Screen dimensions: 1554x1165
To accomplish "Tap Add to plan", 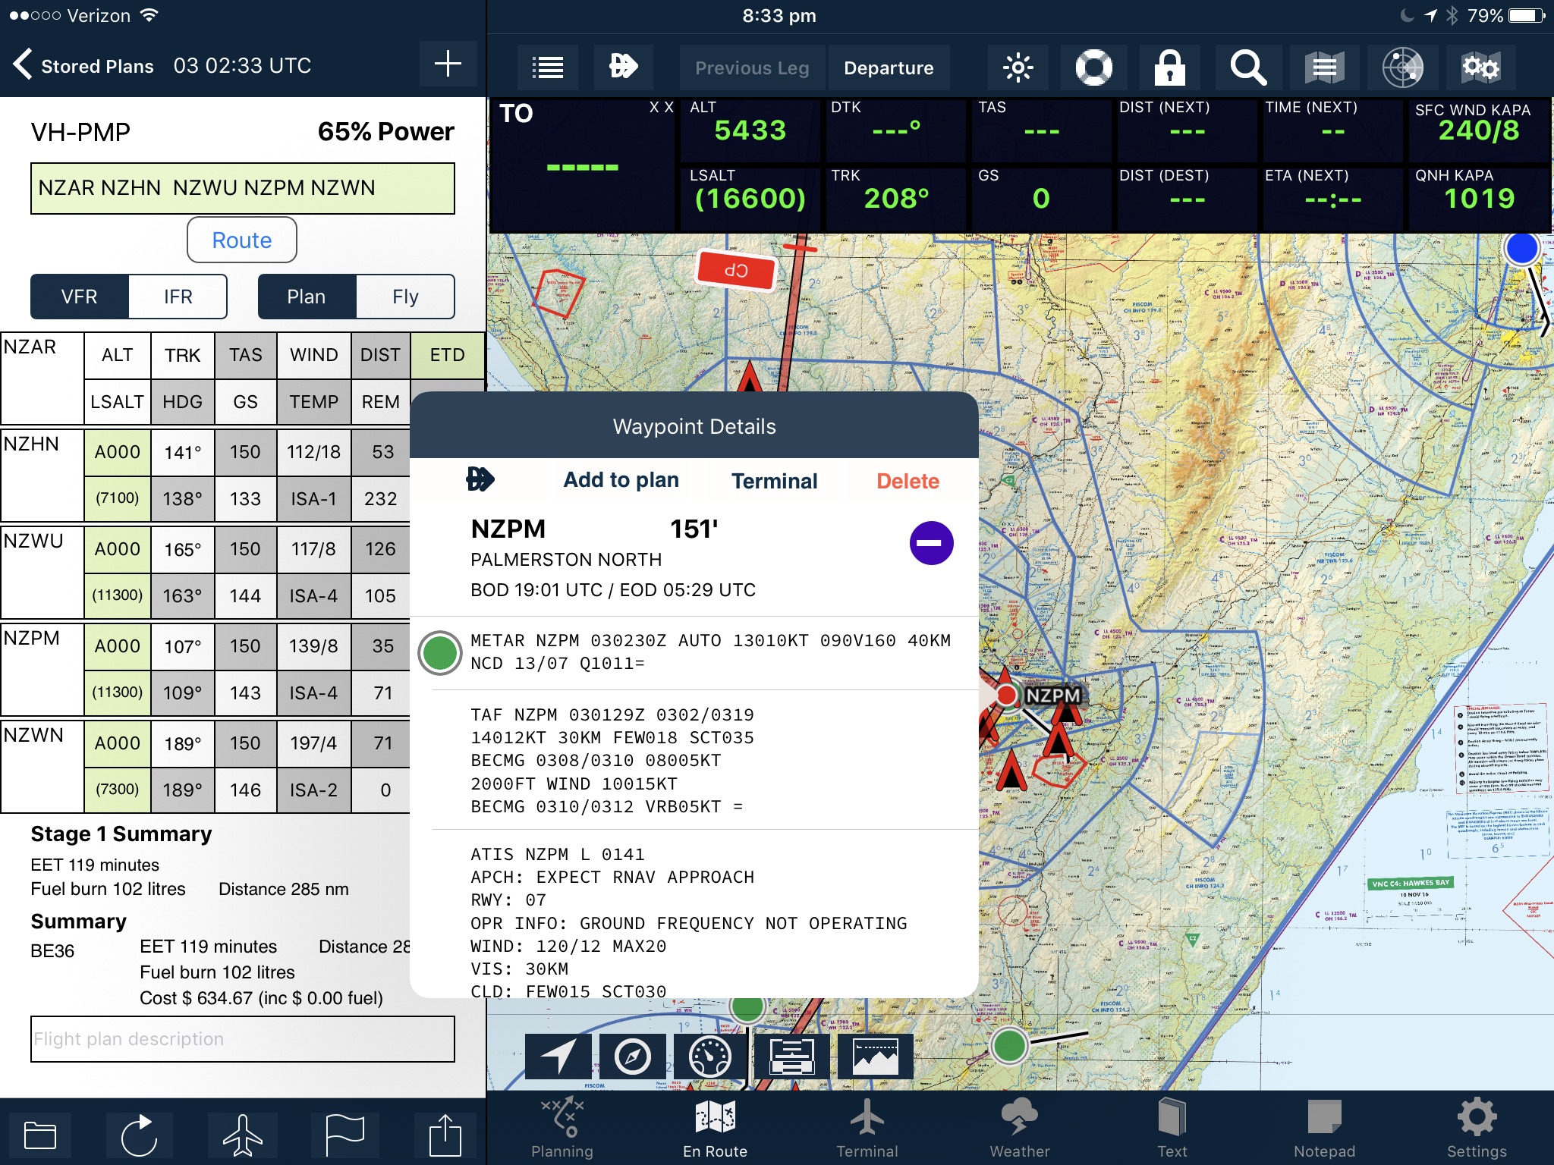I will (621, 480).
